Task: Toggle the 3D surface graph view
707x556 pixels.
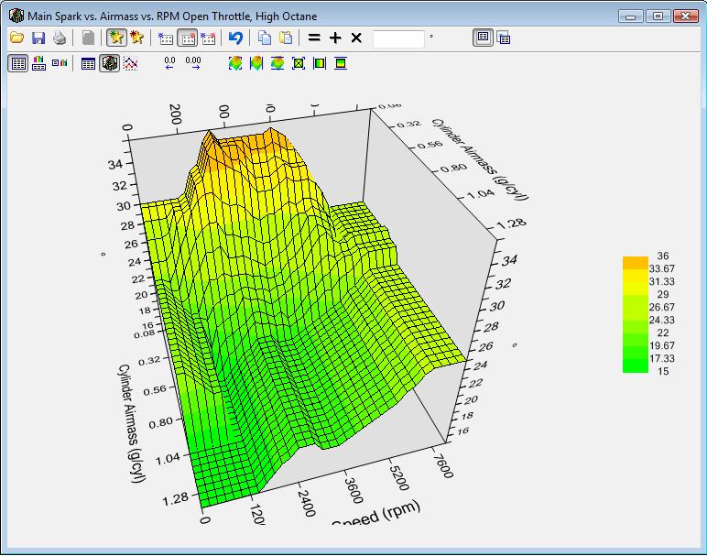Action: coord(109,63)
